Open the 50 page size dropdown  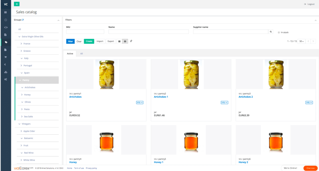301,41
